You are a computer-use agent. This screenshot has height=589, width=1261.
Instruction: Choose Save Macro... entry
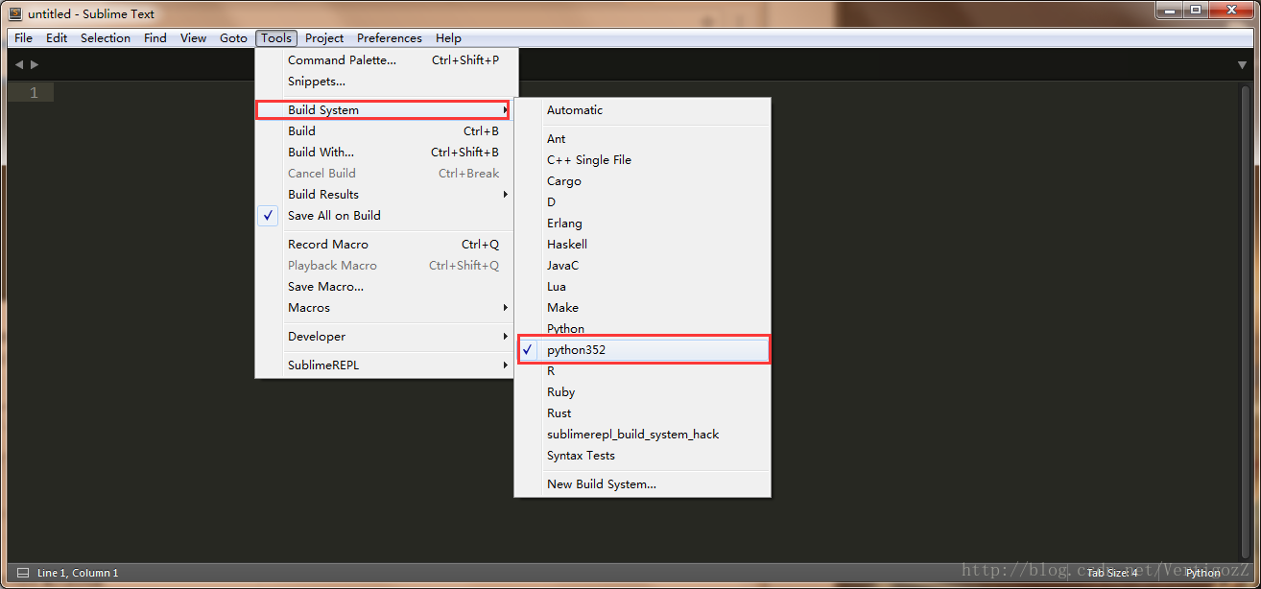click(386, 287)
